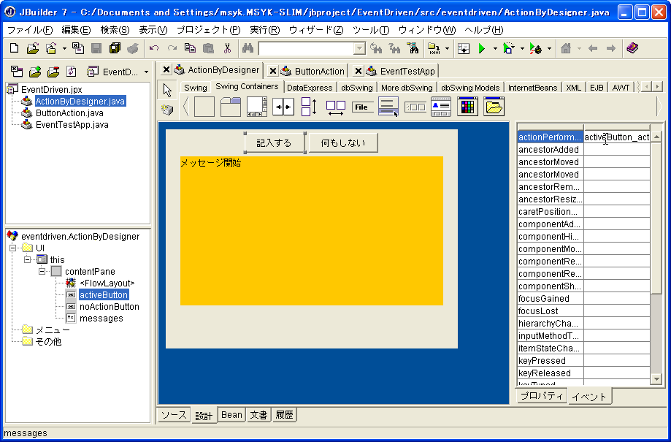Click the green Run project arrow icon
671x442 pixels.
point(481,49)
